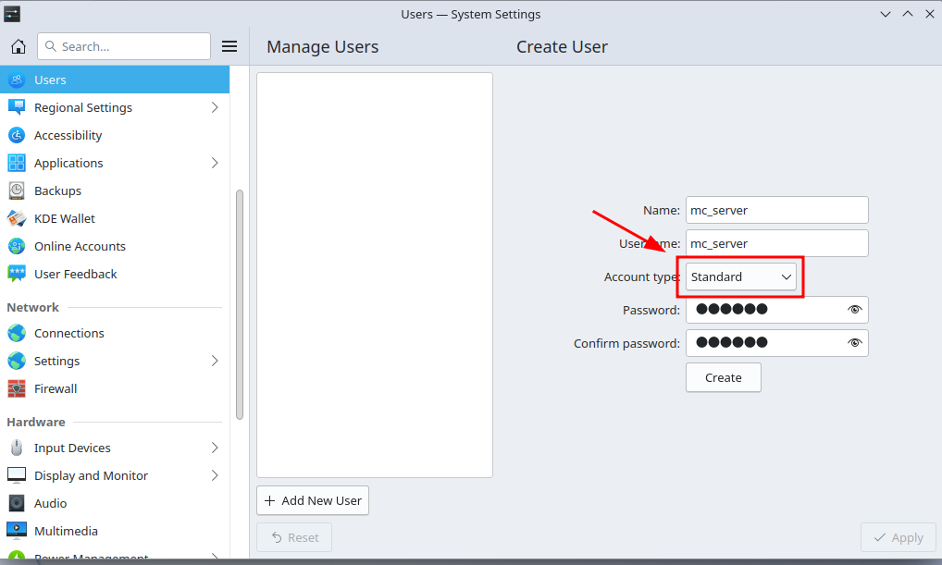Open the Account type dropdown
Viewport: 942px width, 565px height.
740,276
